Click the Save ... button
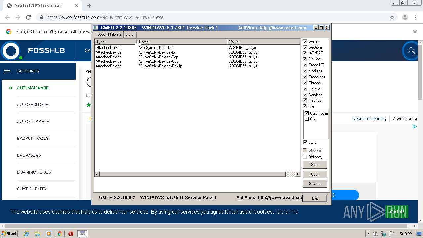Viewport: 423px width, 238px height. [315, 184]
